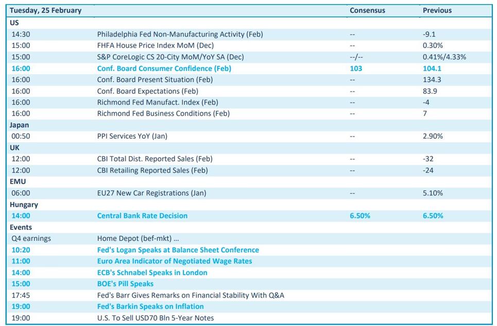Screen dimensions: 497x326
Task: Click the Conf. Board Consumer Confidence (Feb) entry
Action: tap(164, 68)
